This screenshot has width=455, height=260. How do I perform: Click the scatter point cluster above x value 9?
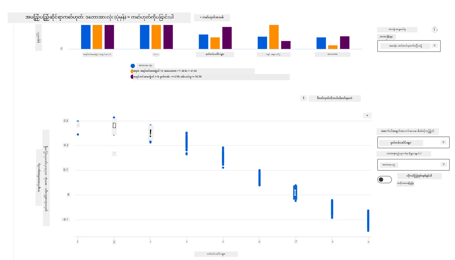[368, 221]
